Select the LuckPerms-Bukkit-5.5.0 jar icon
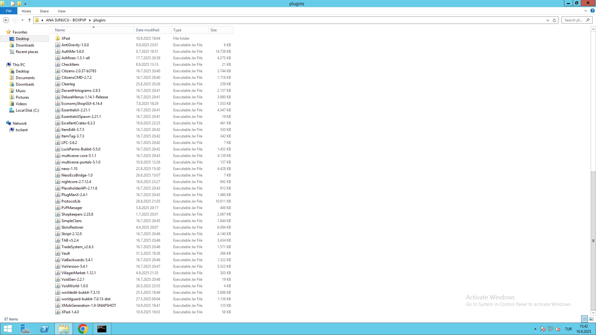596x335 pixels. (x=58, y=149)
